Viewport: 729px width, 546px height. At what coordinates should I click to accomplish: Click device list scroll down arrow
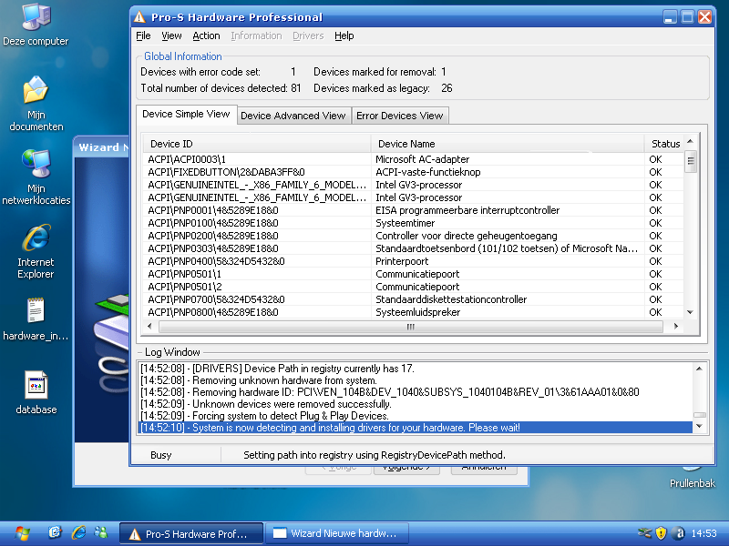coord(691,312)
